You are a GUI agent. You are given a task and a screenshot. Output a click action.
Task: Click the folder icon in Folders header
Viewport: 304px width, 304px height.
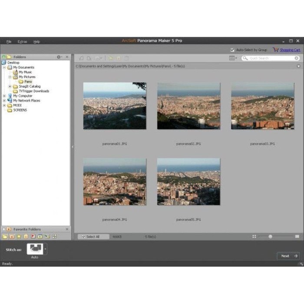(9, 57)
